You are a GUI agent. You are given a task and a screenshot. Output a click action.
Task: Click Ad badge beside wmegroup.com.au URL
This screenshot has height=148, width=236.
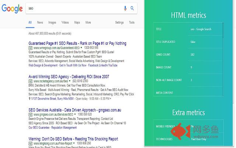(x=30, y=48)
